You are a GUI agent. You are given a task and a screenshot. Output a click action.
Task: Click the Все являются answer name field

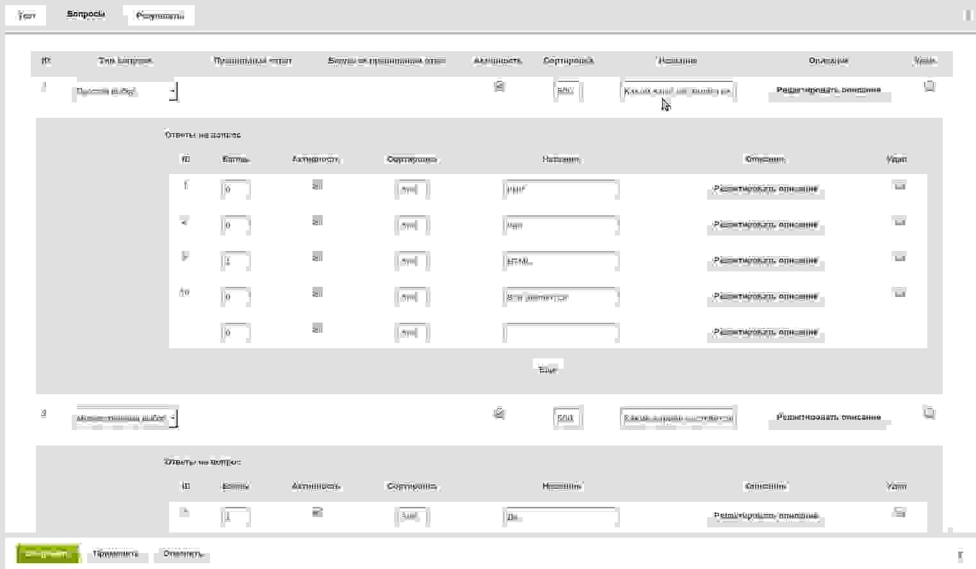[561, 297]
